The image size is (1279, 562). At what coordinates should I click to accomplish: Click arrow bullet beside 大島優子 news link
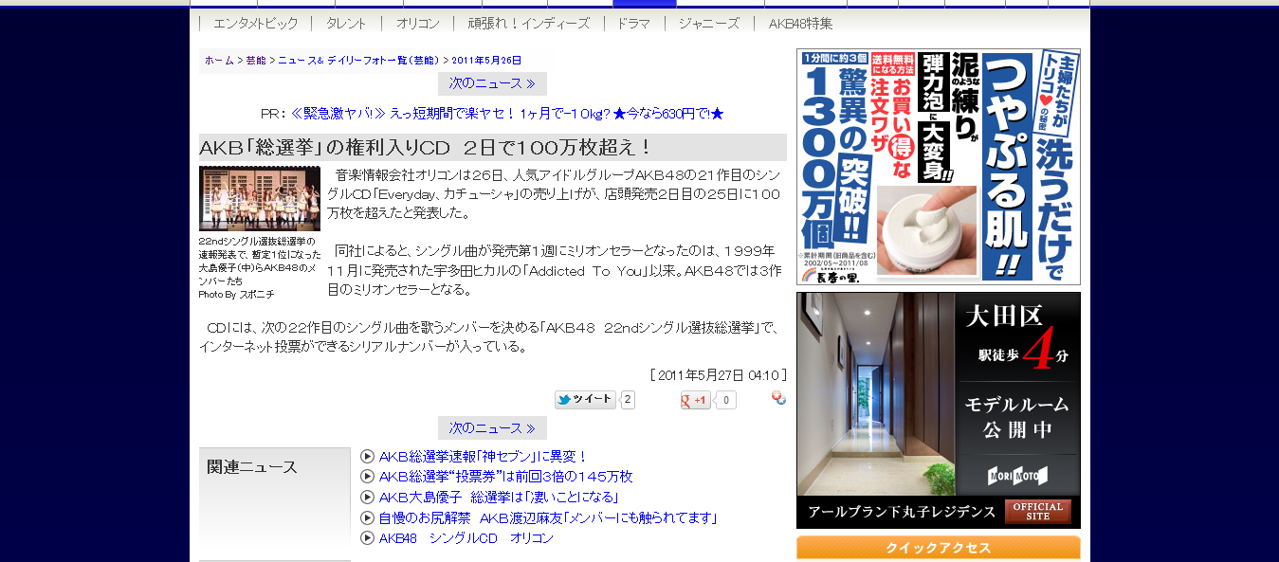[x=368, y=497]
